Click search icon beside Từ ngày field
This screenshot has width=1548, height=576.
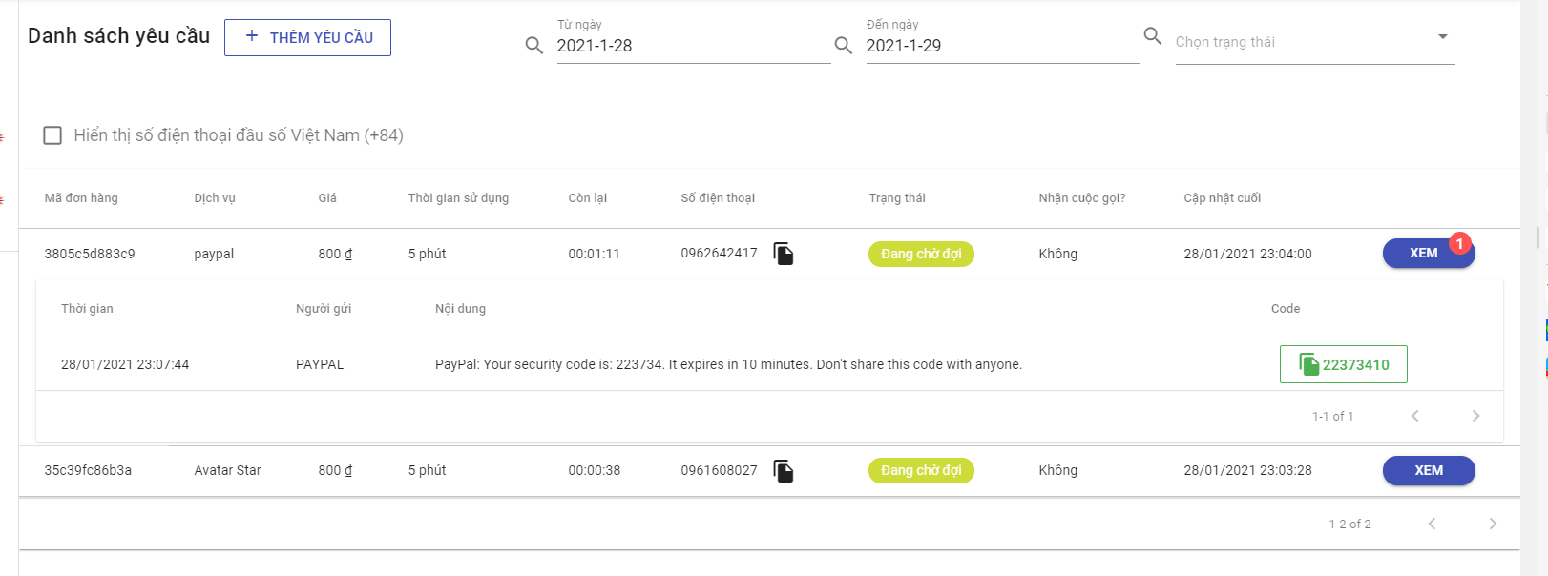tap(534, 46)
